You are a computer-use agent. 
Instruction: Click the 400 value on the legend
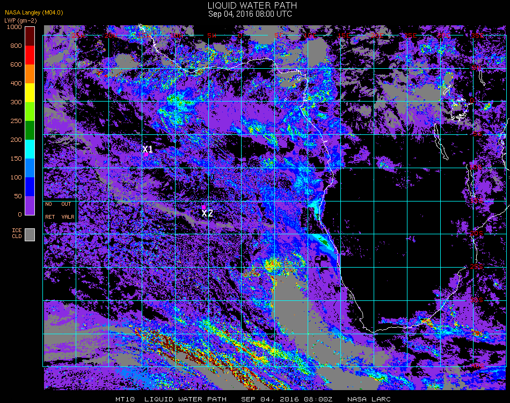coord(16,83)
